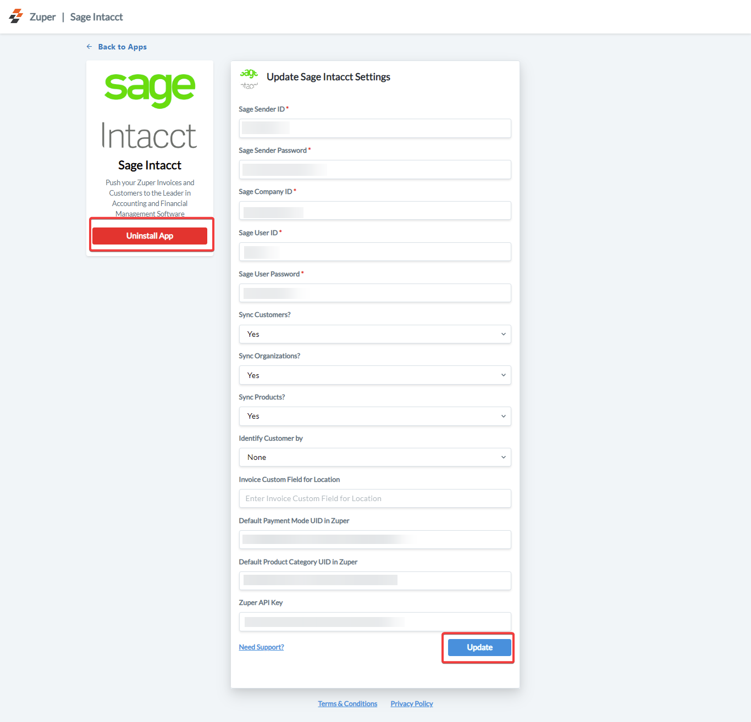Viewport: 751px width, 722px height.
Task: Navigate using the Back to Apps link
Action: tap(122, 47)
